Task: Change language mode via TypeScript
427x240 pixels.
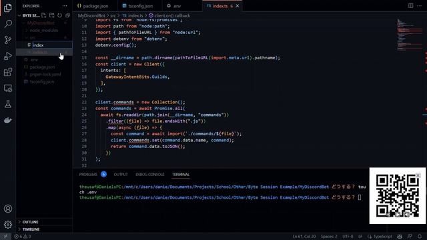Action: (x=382, y=237)
